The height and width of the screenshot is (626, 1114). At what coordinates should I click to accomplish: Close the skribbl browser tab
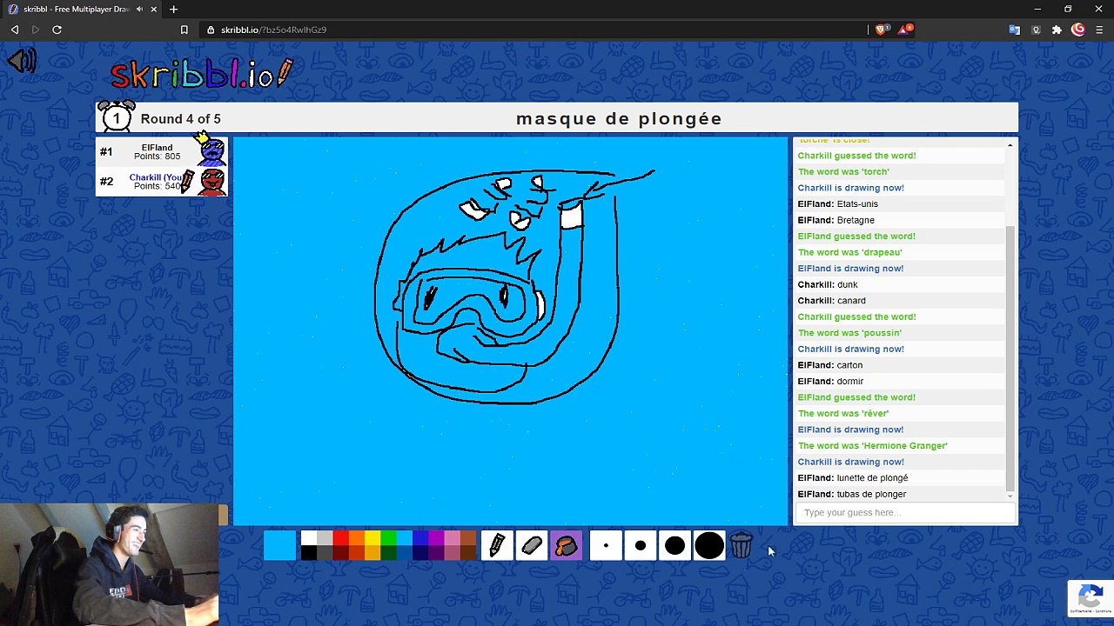(154, 9)
